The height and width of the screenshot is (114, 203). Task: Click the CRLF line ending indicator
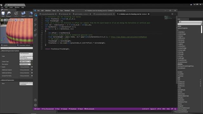164,109
